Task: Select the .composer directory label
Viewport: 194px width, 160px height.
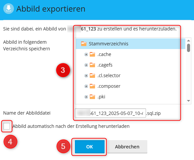Action: click(x=109, y=86)
